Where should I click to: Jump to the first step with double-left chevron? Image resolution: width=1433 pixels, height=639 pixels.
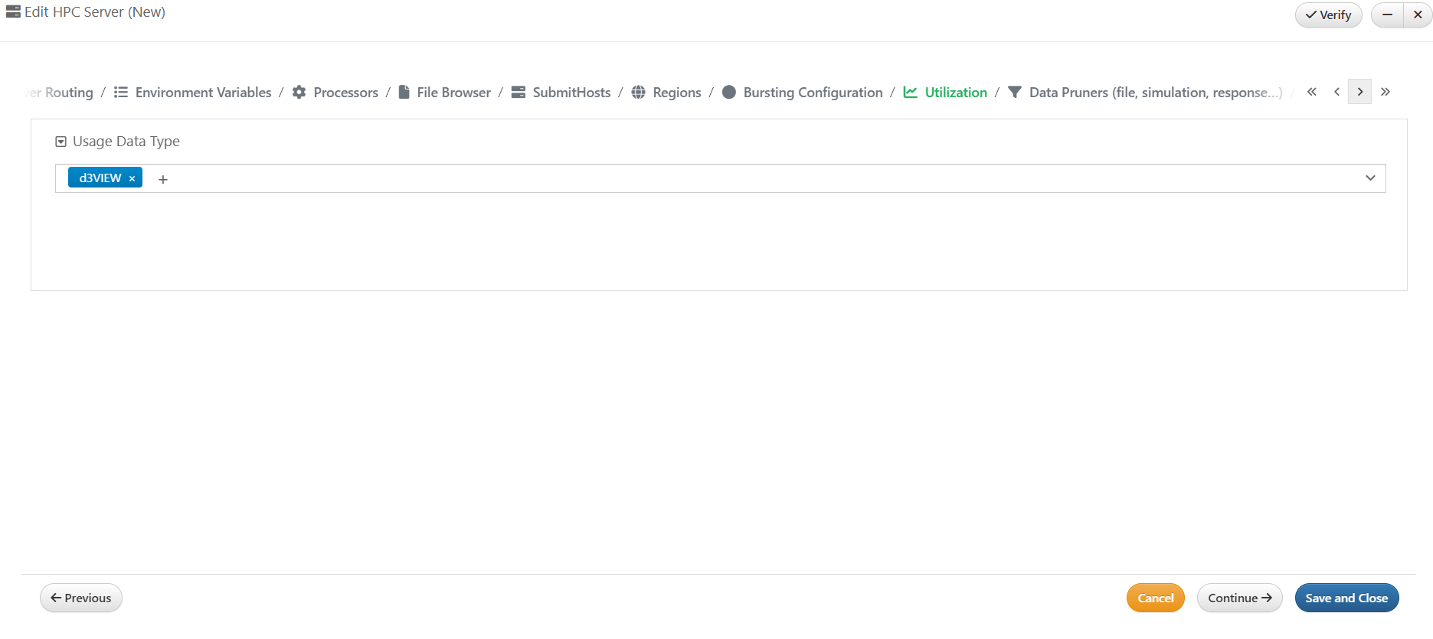pos(1312,92)
